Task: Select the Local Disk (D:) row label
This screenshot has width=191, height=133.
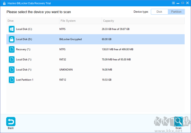Action: (x=24, y=39)
